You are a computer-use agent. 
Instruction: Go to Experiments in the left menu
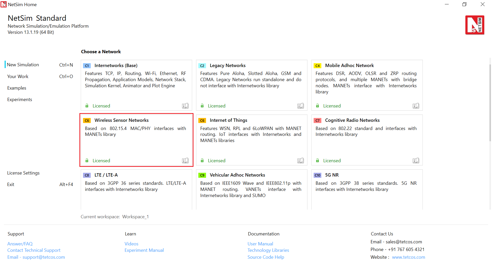pos(20,100)
